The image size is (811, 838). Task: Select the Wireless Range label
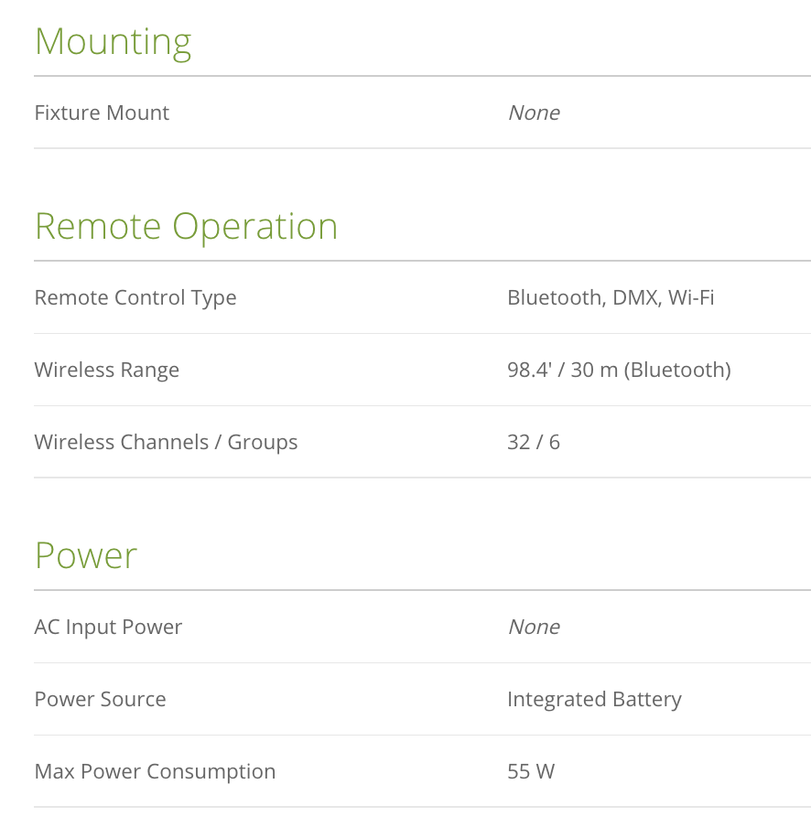[106, 370]
